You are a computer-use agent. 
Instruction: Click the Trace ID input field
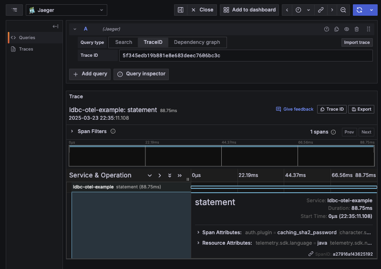click(x=245, y=56)
